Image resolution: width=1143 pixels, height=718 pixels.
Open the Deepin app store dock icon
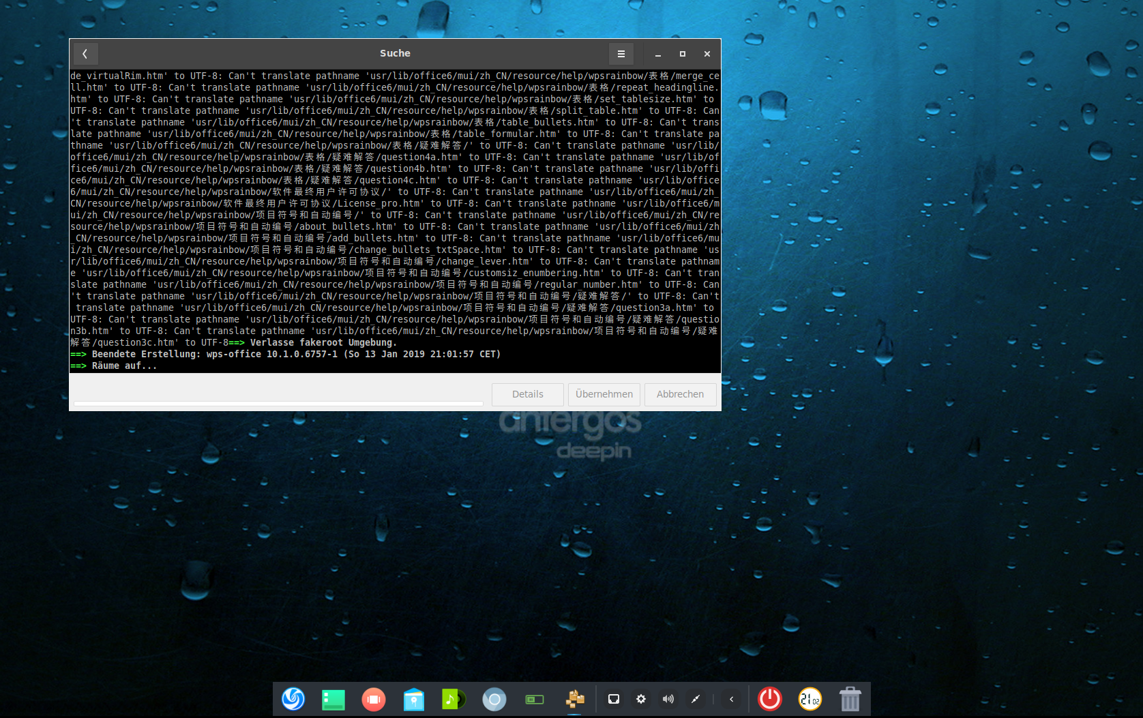(413, 699)
